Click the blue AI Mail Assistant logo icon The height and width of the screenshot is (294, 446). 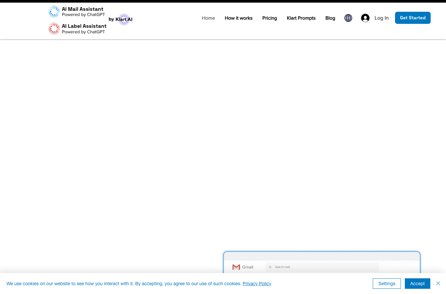[x=54, y=11]
